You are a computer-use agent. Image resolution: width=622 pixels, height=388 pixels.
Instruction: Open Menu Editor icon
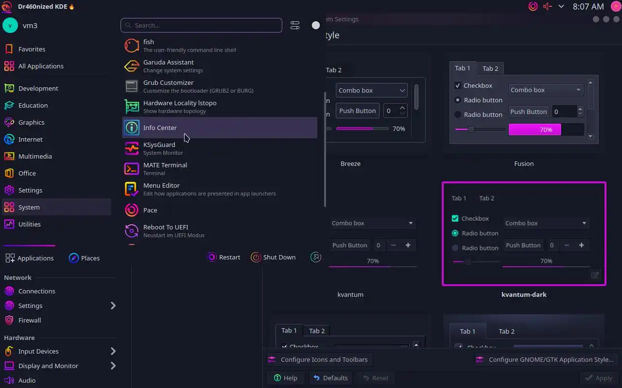132,189
